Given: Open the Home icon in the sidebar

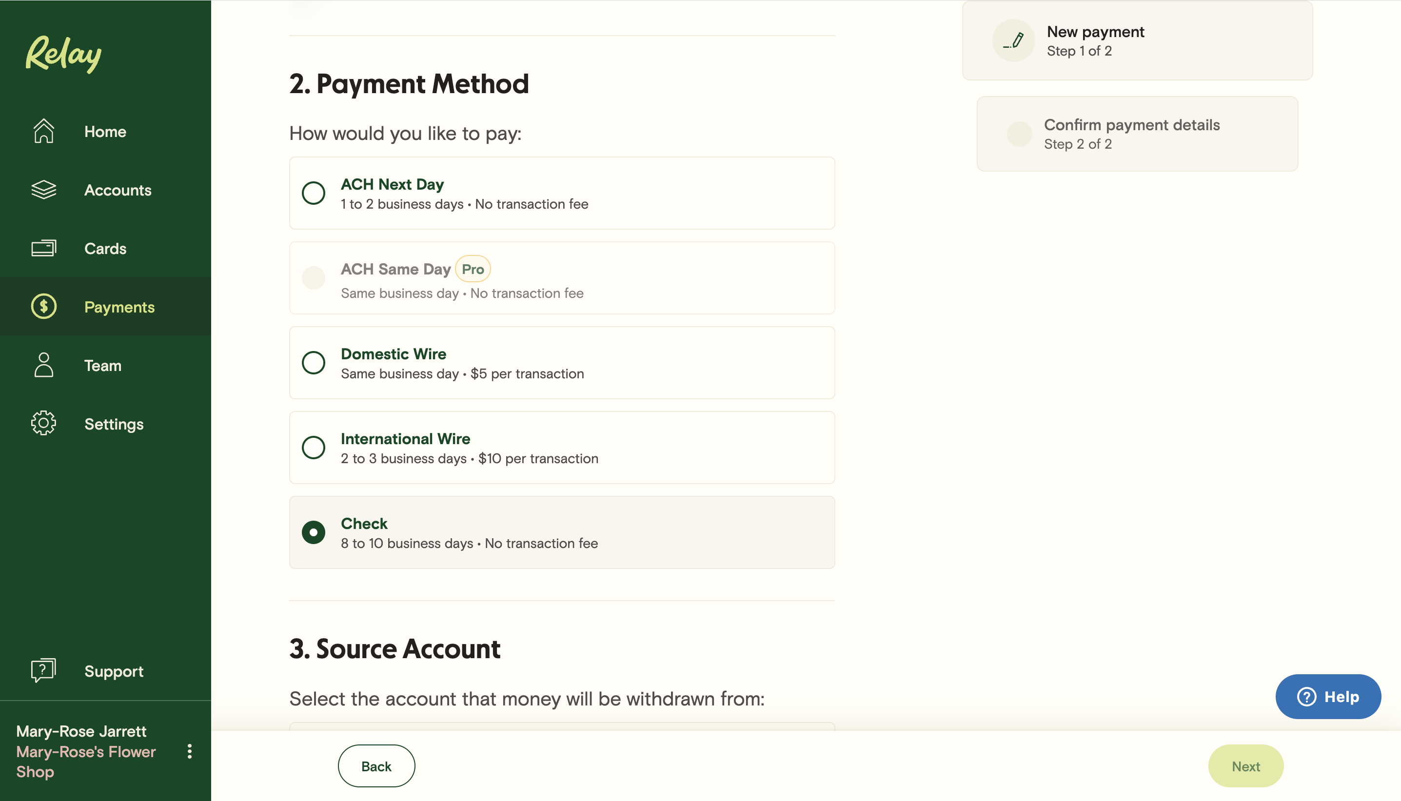Looking at the screenshot, I should tap(43, 131).
